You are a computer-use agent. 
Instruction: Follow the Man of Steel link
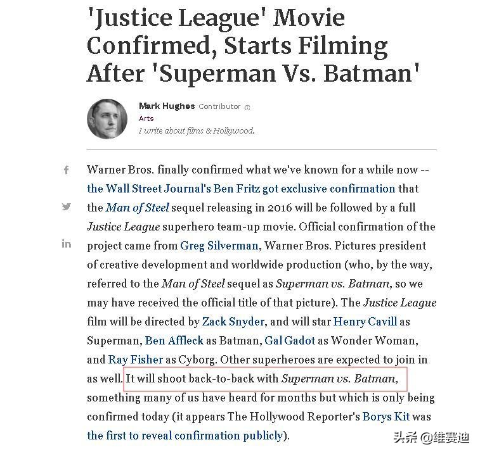click(x=138, y=208)
